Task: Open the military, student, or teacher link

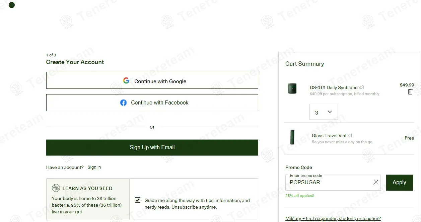Action: [x=333, y=218]
